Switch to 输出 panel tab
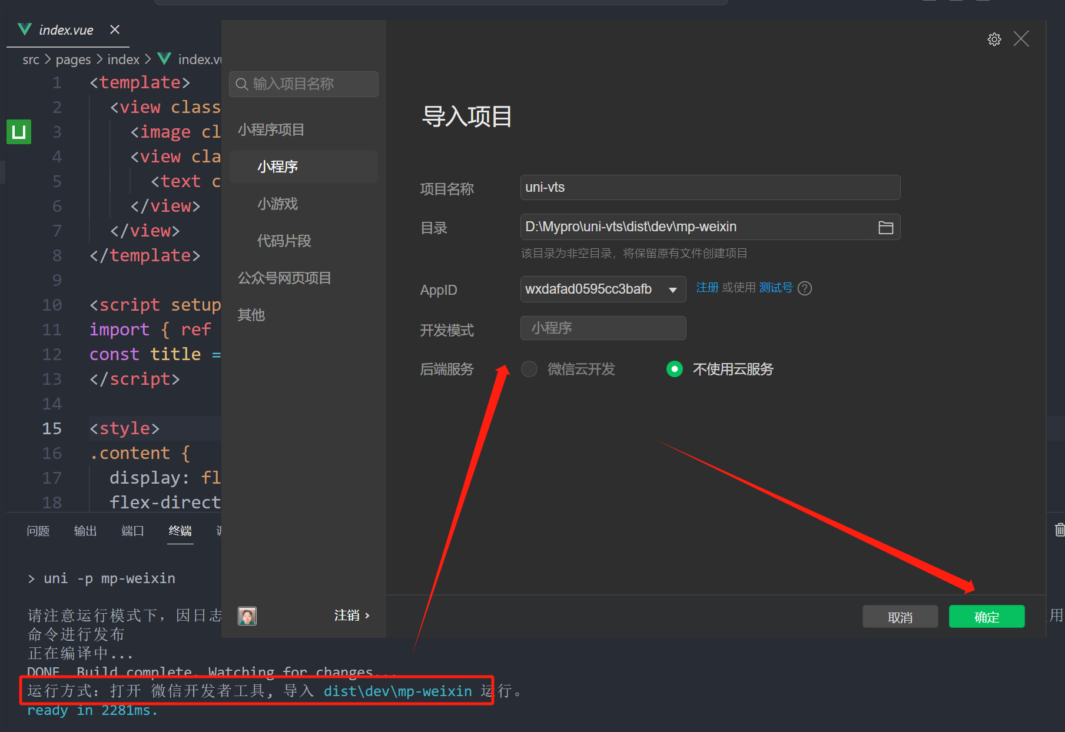 click(x=85, y=531)
